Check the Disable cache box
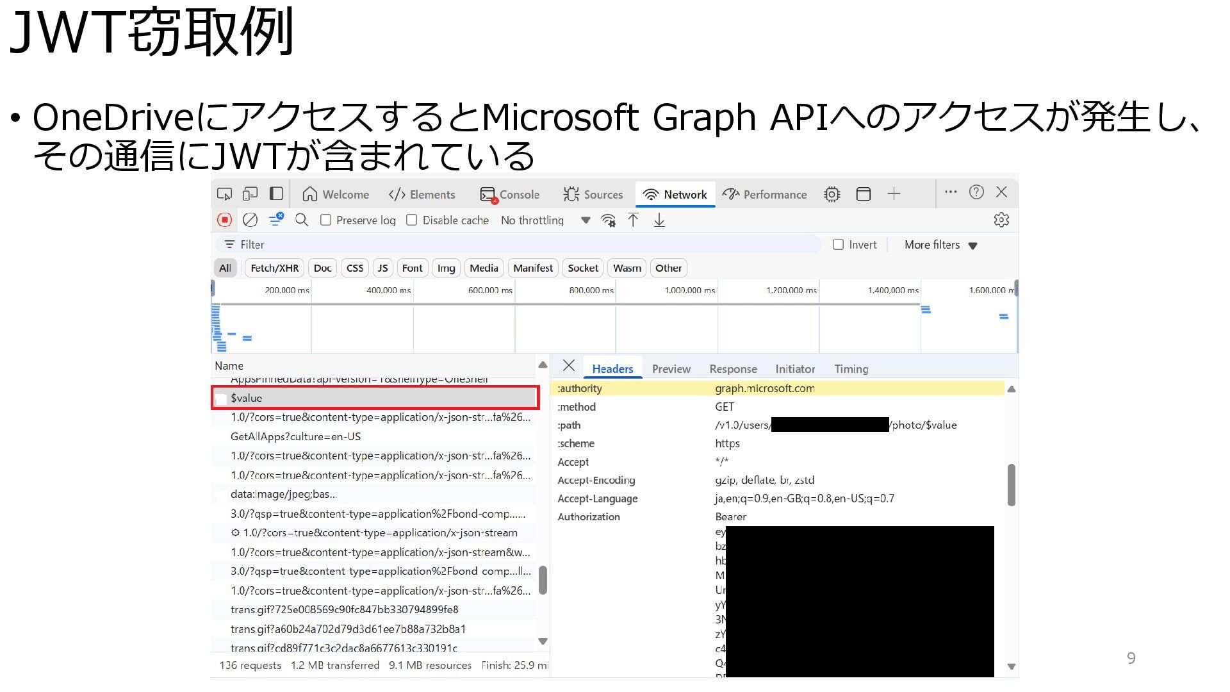The height and width of the screenshot is (692, 1230). pyautogui.click(x=412, y=220)
